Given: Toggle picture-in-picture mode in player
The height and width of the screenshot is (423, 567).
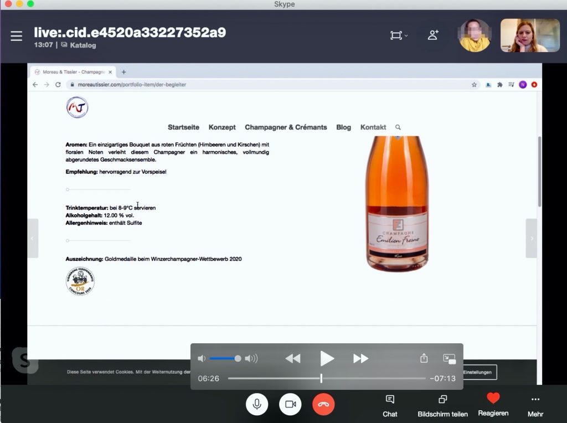Looking at the screenshot, I should (x=449, y=359).
